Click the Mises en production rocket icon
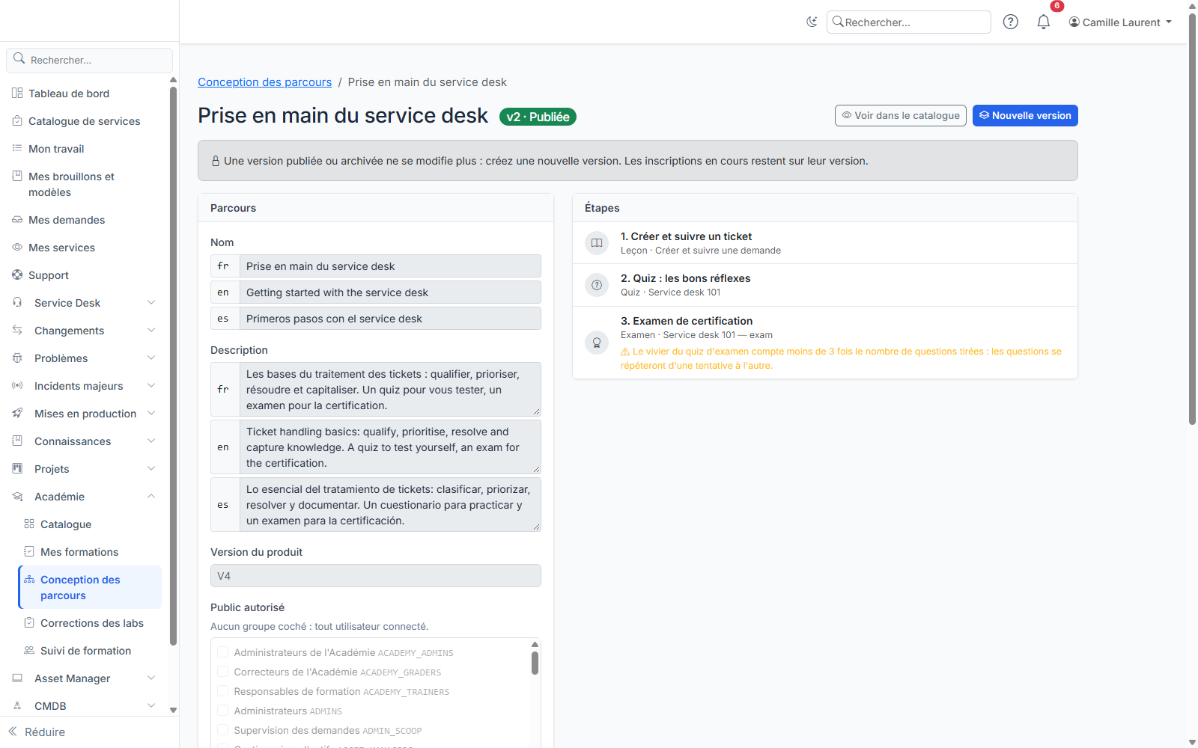This screenshot has height=748, width=1198. [x=17, y=413]
